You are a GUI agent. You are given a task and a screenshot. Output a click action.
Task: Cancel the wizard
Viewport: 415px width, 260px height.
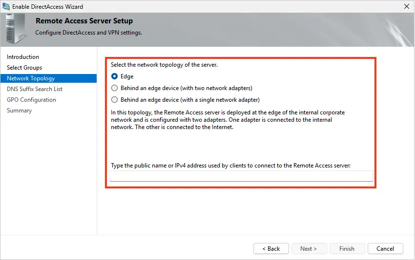[x=385, y=249]
